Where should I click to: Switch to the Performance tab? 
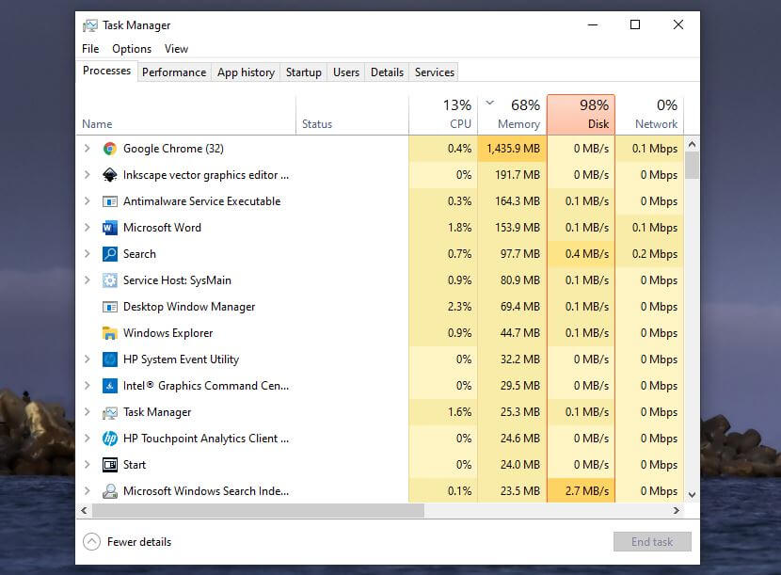174,72
